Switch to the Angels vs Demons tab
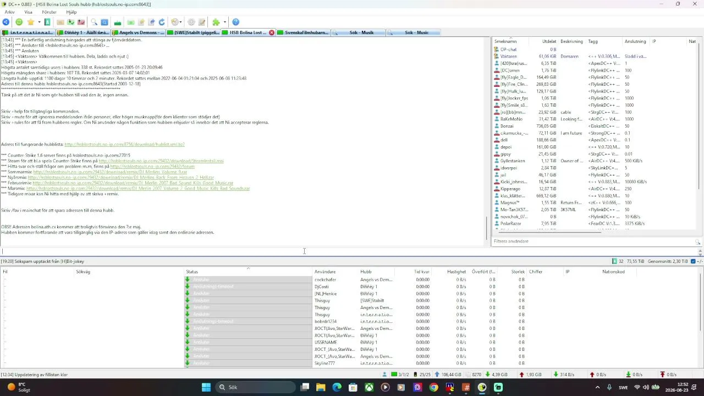This screenshot has width=704, height=396. click(x=138, y=32)
